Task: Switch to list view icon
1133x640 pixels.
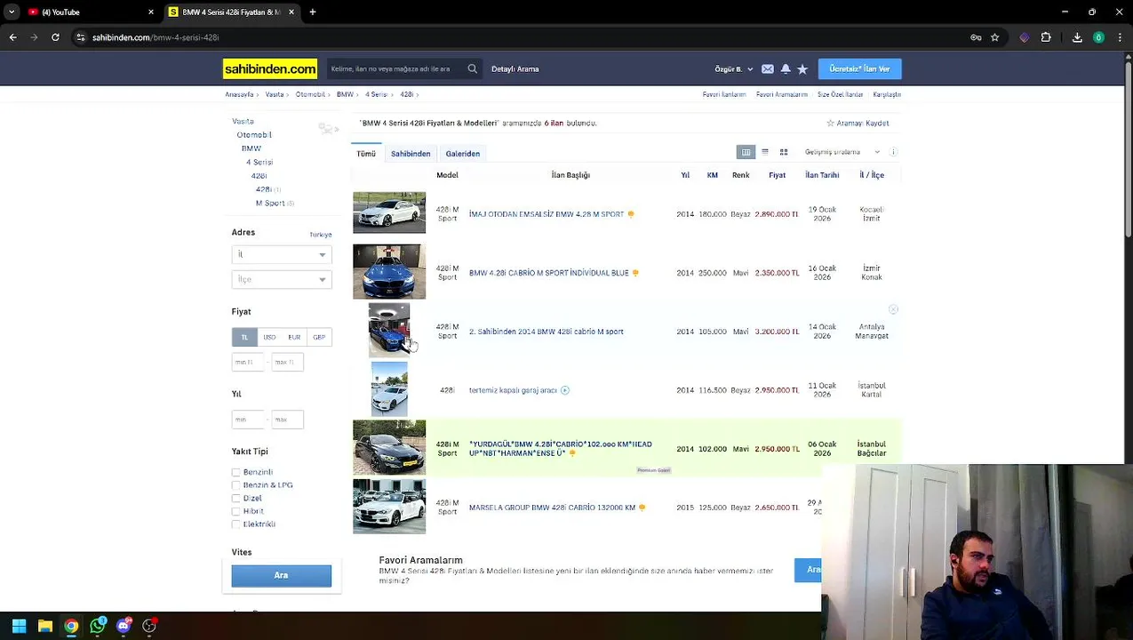Action: tap(765, 152)
